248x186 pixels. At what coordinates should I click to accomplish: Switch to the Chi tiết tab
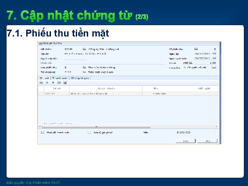[44, 78]
